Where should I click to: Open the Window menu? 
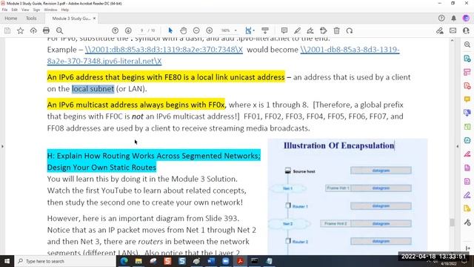(x=50, y=10)
